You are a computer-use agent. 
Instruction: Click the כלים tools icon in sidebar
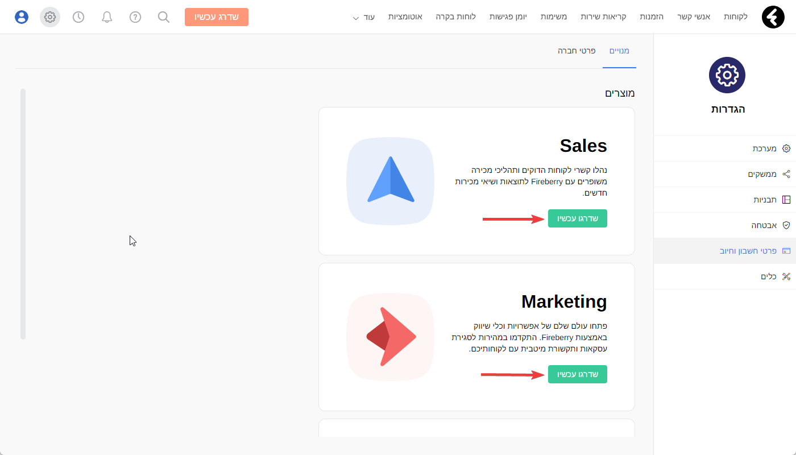(x=786, y=276)
